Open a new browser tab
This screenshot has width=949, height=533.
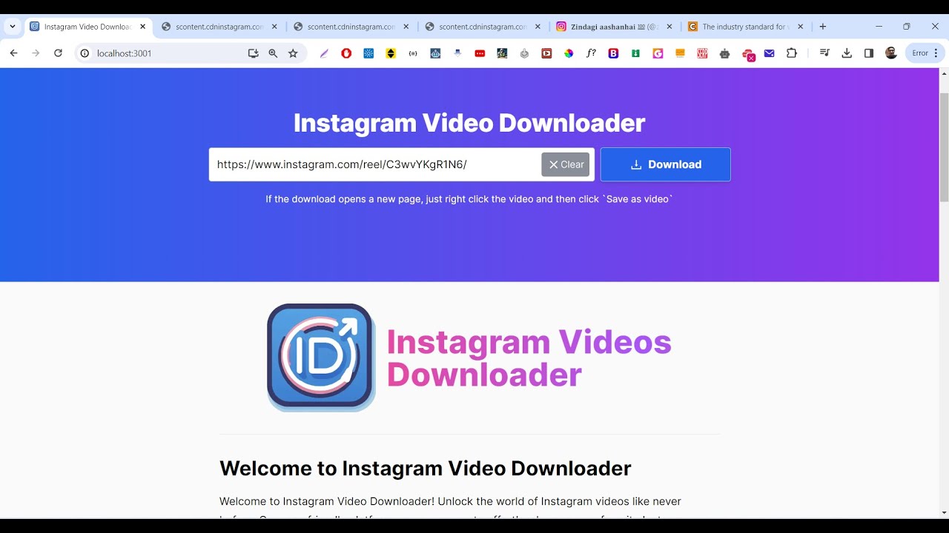coord(822,27)
